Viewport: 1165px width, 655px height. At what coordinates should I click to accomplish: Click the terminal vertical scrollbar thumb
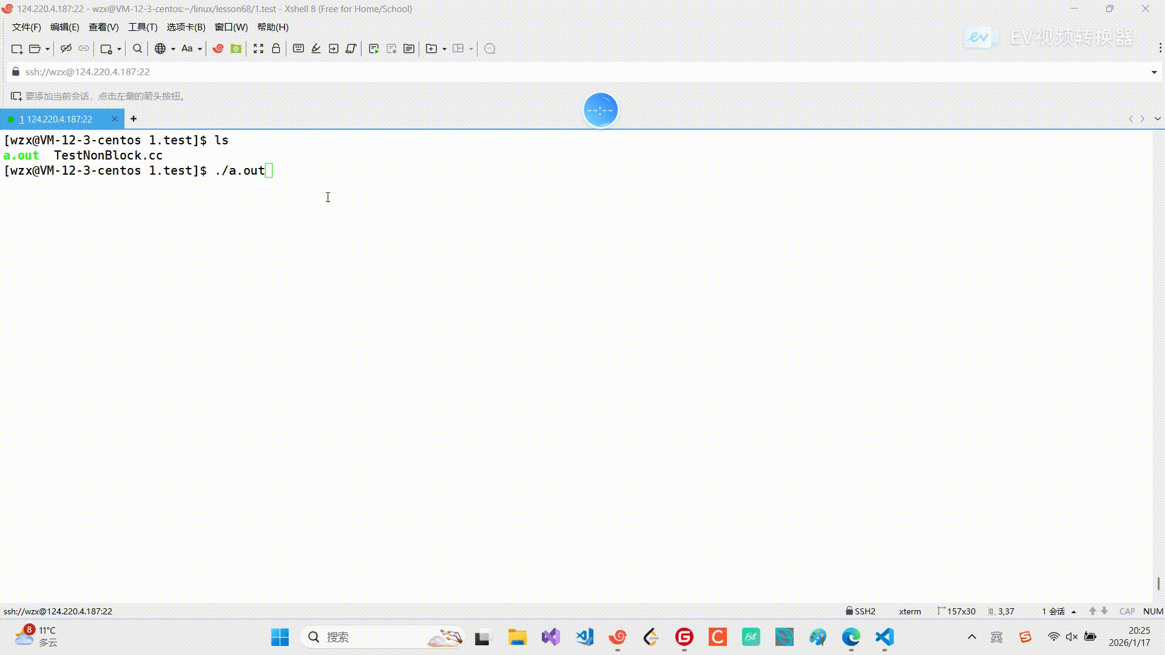1158,583
